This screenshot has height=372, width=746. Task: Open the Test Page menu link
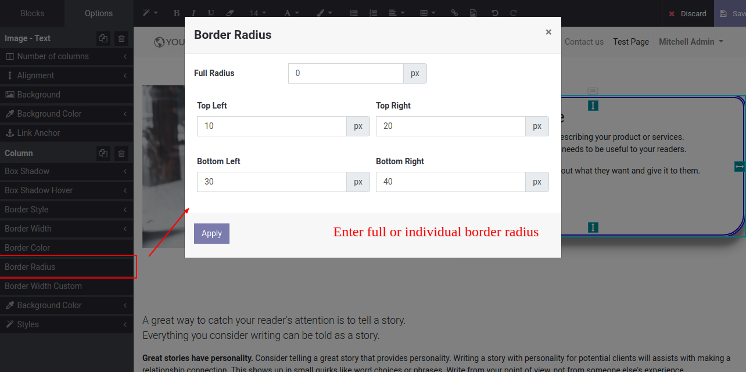click(631, 42)
